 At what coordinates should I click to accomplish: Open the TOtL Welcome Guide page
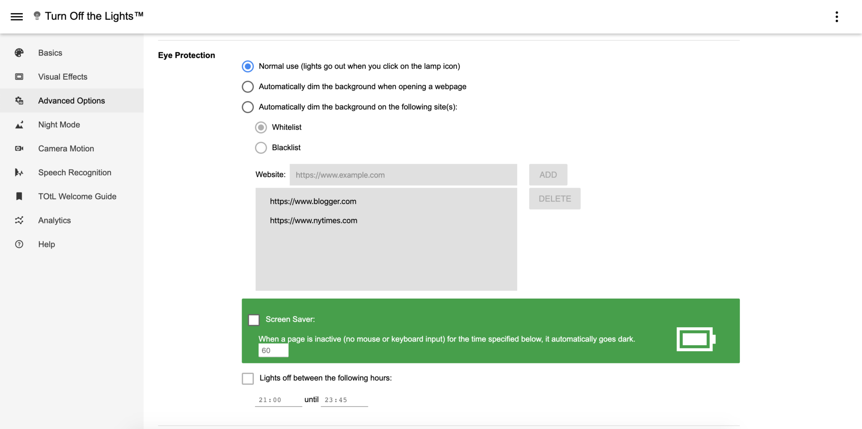click(72, 196)
